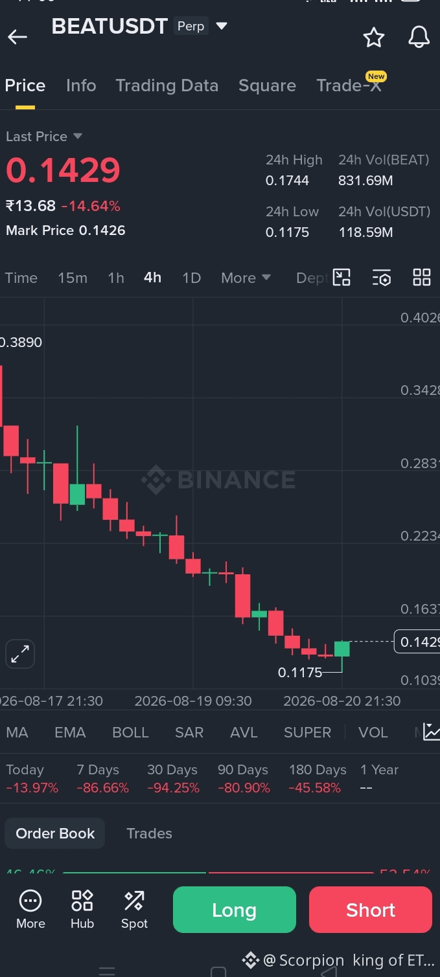Switch to Spot trading
The width and height of the screenshot is (440, 977).
[x=134, y=910]
